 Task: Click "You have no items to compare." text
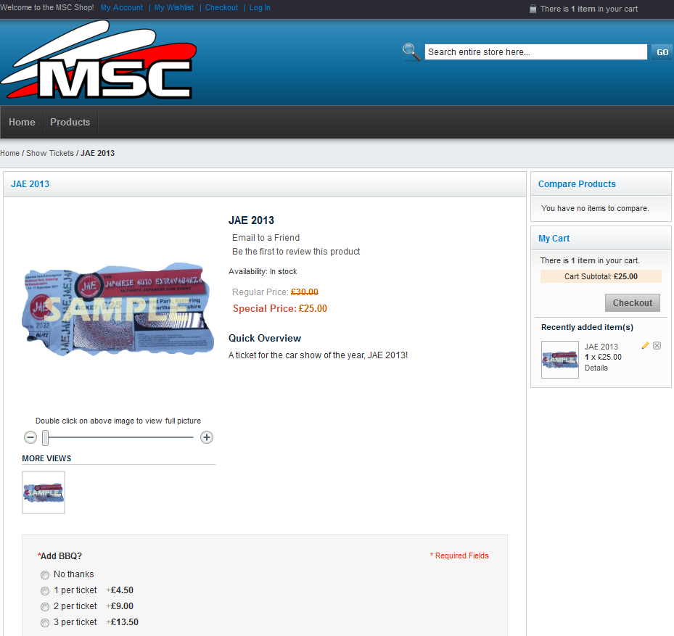(x=595, y=208)
